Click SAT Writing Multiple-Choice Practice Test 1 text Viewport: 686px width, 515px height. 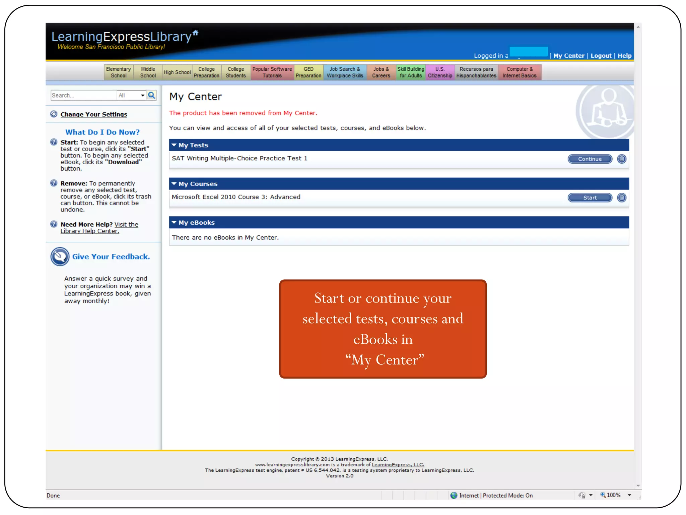coord(239,158)
